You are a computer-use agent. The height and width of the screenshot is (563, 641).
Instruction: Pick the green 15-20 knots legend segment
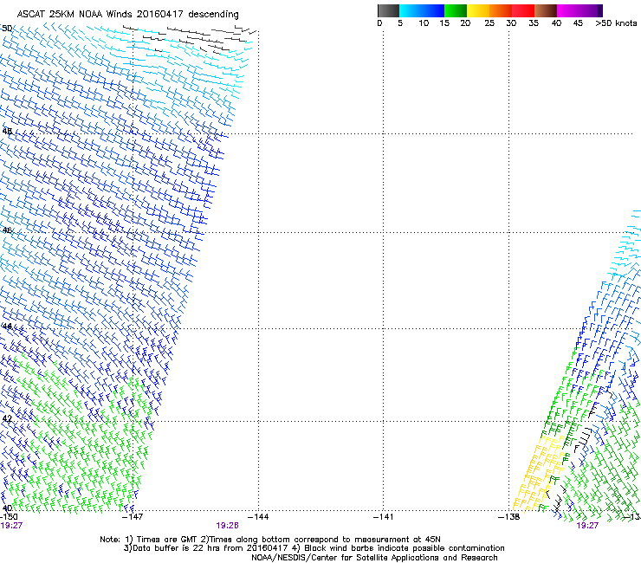click(x=456, y=10)
